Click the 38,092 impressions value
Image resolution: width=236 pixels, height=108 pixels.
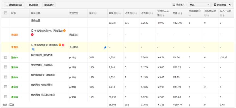pyautogui.click(x=113, y=97)
